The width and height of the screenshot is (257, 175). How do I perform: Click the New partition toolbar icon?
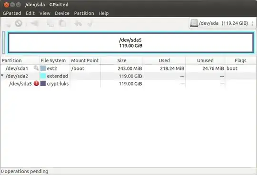coord(8,24)
